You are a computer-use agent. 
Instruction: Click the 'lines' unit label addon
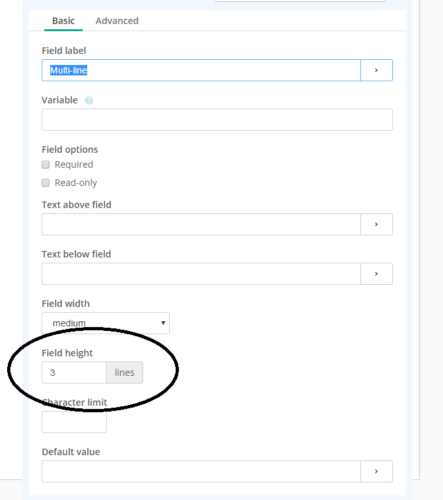[x=125, y=373]
